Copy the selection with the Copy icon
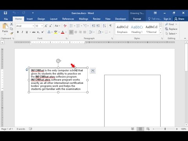188x141 pixels. (11, 29)
